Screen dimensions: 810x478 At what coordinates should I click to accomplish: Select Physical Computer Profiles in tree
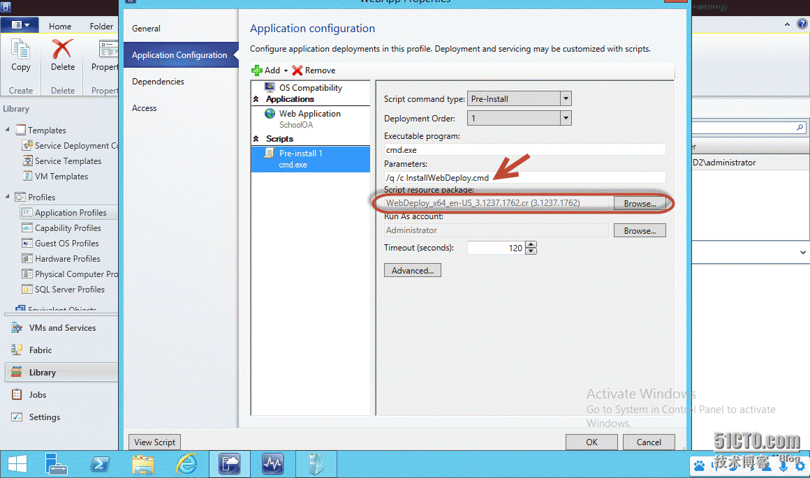tap(70, 274)
